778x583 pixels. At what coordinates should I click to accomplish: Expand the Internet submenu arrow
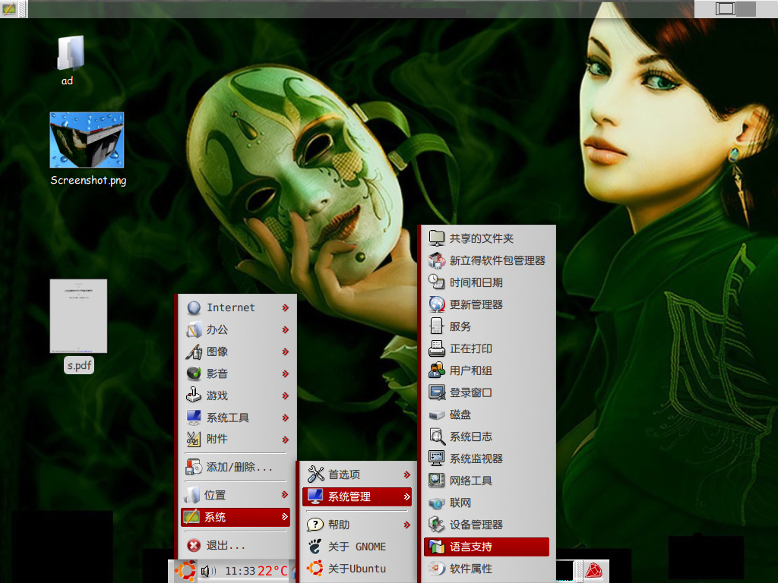(x=286, y=307)
